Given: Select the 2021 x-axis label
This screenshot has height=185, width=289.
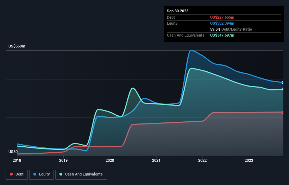Looking at the screenshot, I should click(x=156, y=160).
